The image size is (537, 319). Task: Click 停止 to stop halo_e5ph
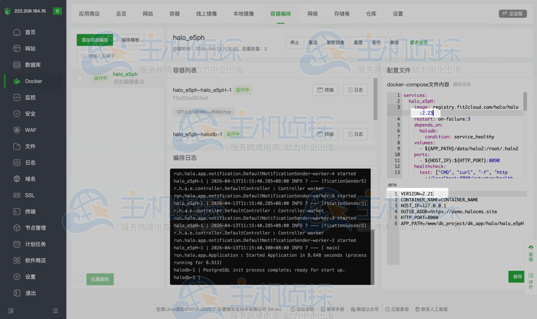pyautogui.click(x=295, y=43)
